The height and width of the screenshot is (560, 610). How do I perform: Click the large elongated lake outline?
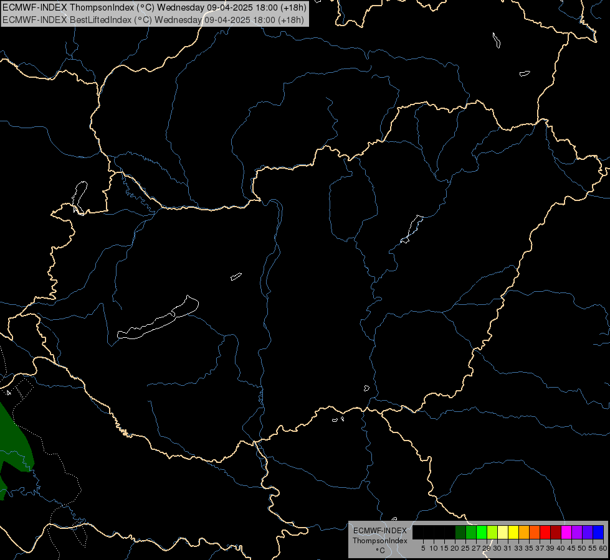pos(158,319)
